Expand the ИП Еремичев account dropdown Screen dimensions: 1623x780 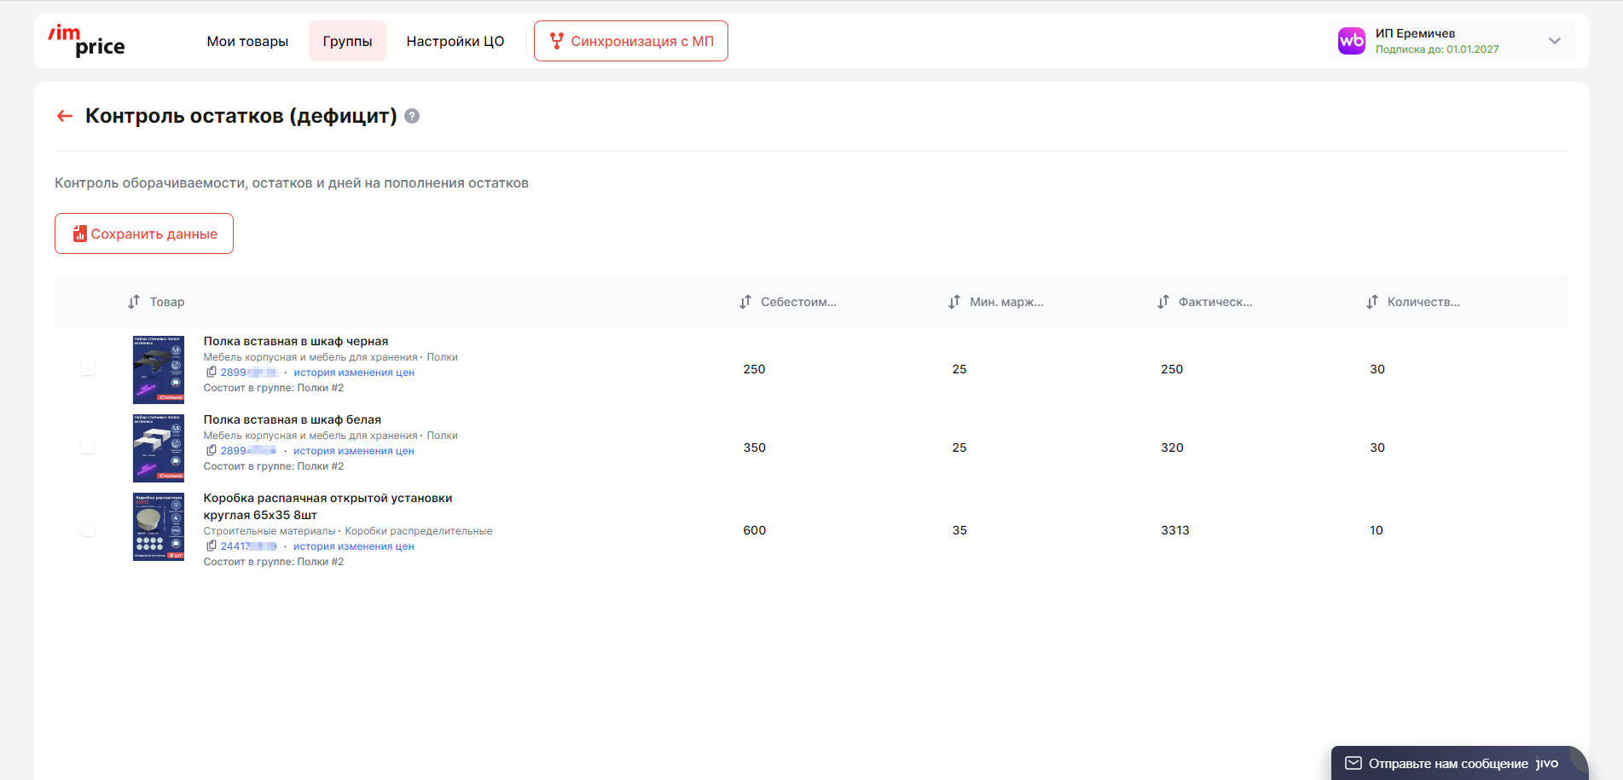(x=1554, y=41)
